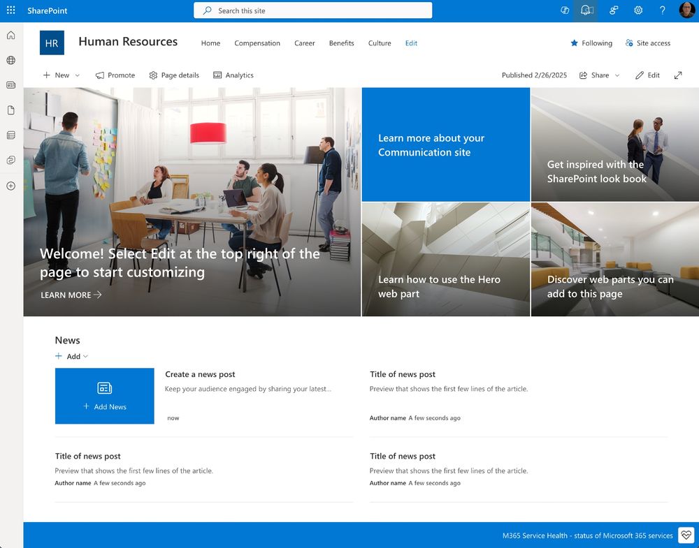Click the Following star icon
Viewport: 699px width, 548px height.
point(574,43)
